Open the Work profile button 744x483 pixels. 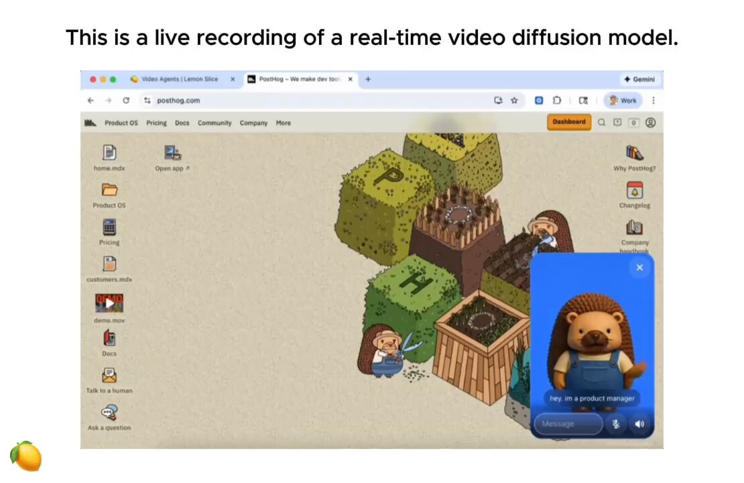point(623,100)
